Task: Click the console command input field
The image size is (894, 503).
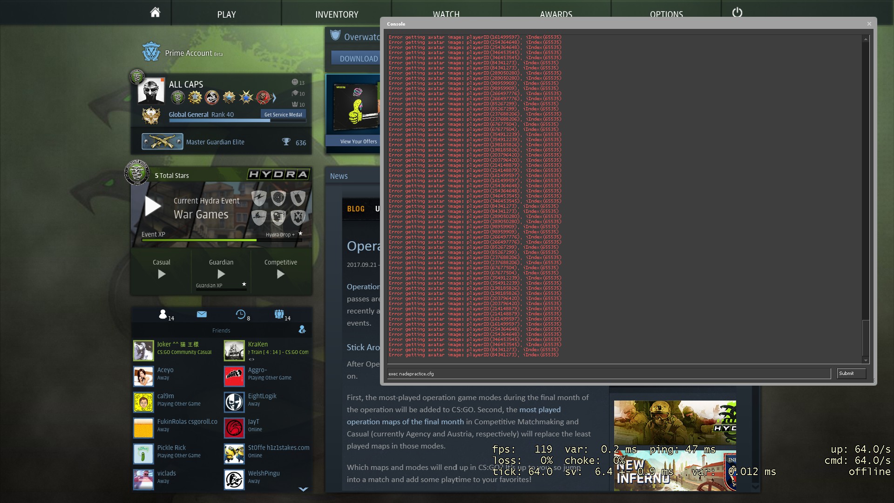Action: tap(608, 374)
